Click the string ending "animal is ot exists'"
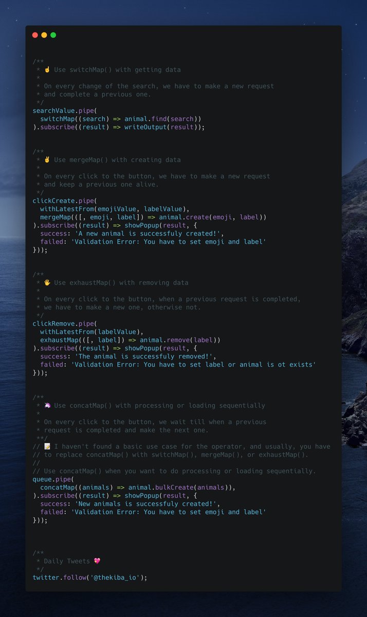This screenshot has height=617, width=367. tap(193, 365)
